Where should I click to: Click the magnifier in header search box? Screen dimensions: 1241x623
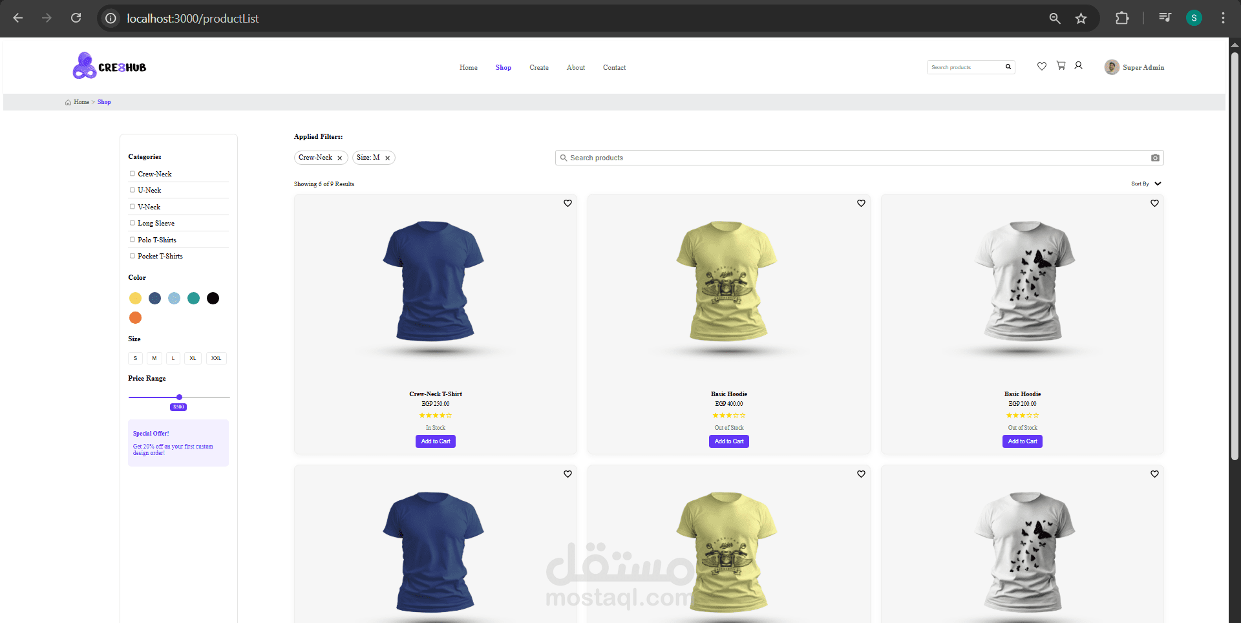click(x=1008, y=67)
